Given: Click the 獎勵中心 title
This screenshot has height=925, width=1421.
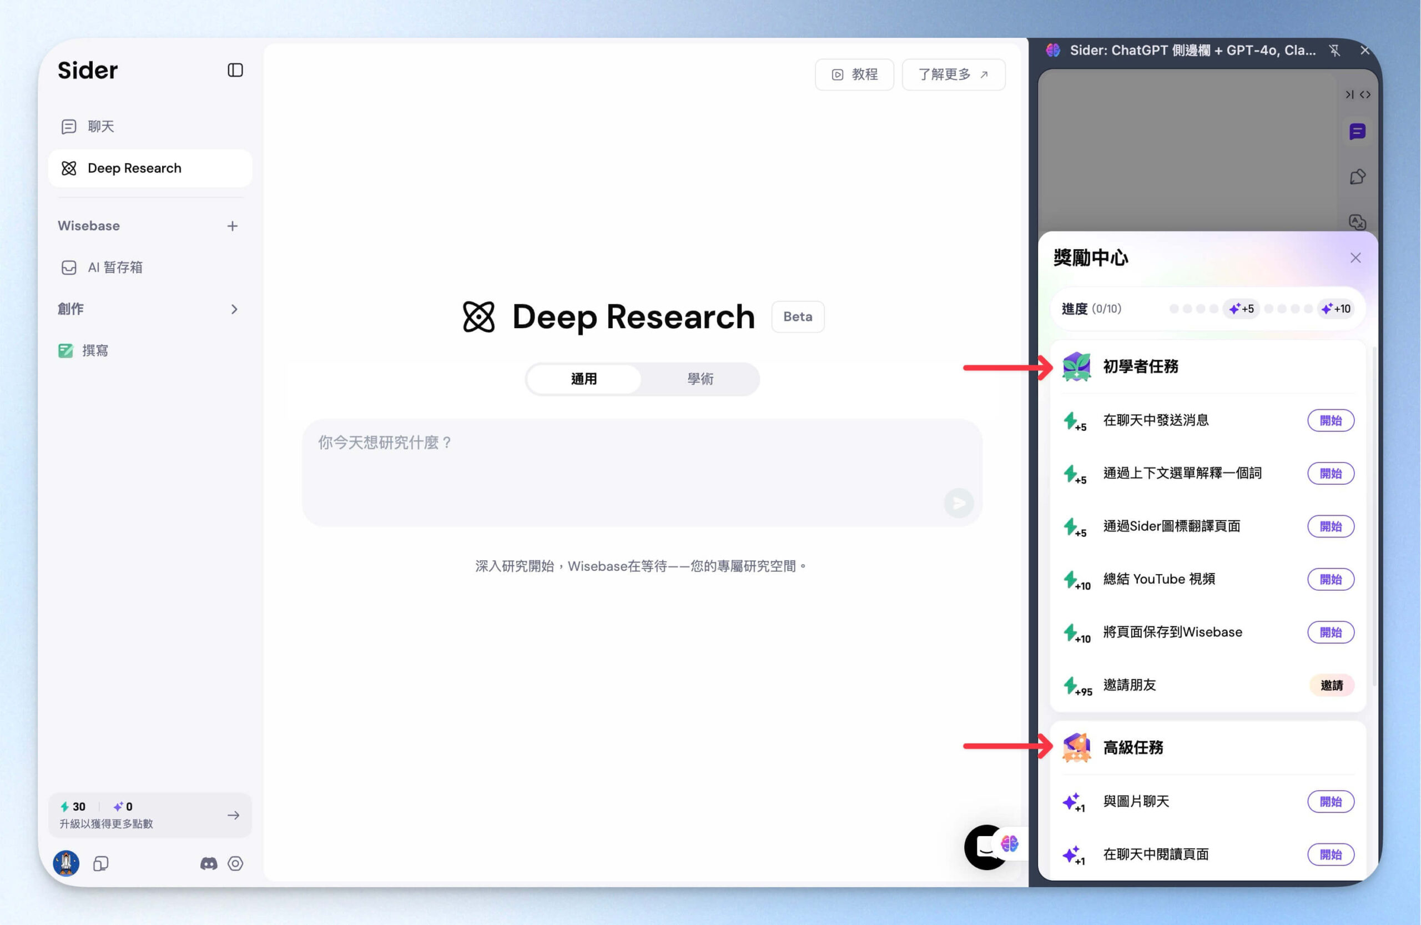Looking at the screenshot, I should tap(1091, 258).
